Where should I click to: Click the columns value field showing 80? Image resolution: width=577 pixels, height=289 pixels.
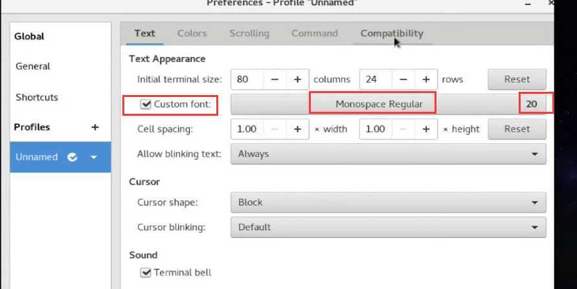pos(247,80)
